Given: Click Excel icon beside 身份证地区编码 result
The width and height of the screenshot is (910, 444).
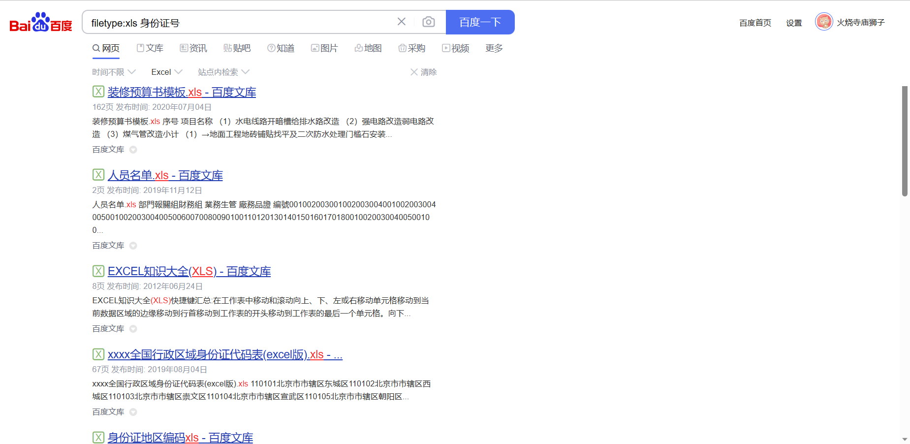Looking at the screenshot, I should click(98, 437).
